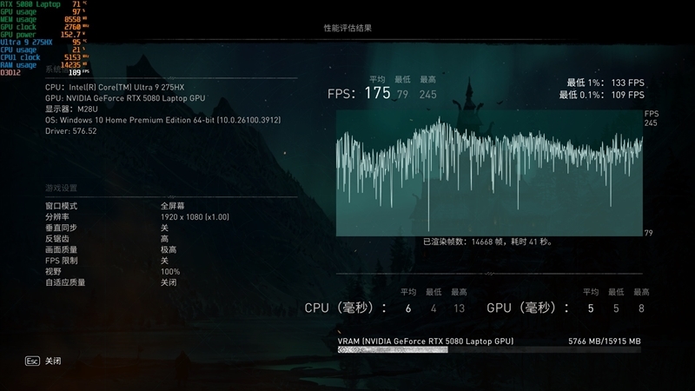Click the 关闭 close button label

coord(53,361)
